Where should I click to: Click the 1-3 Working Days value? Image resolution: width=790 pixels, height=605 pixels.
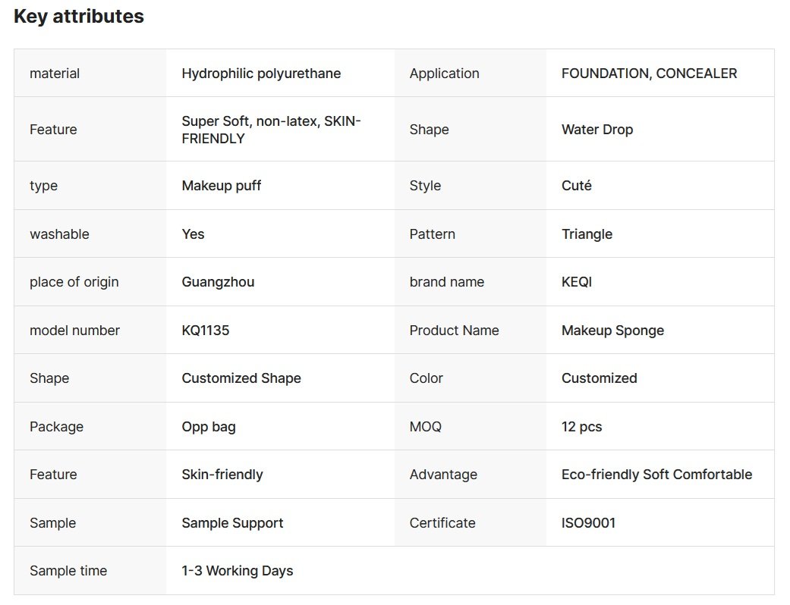pyautogui.click(x=237, y=571)
